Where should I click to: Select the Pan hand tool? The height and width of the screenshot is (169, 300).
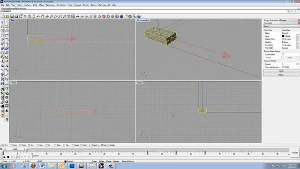tap(43, 16)
